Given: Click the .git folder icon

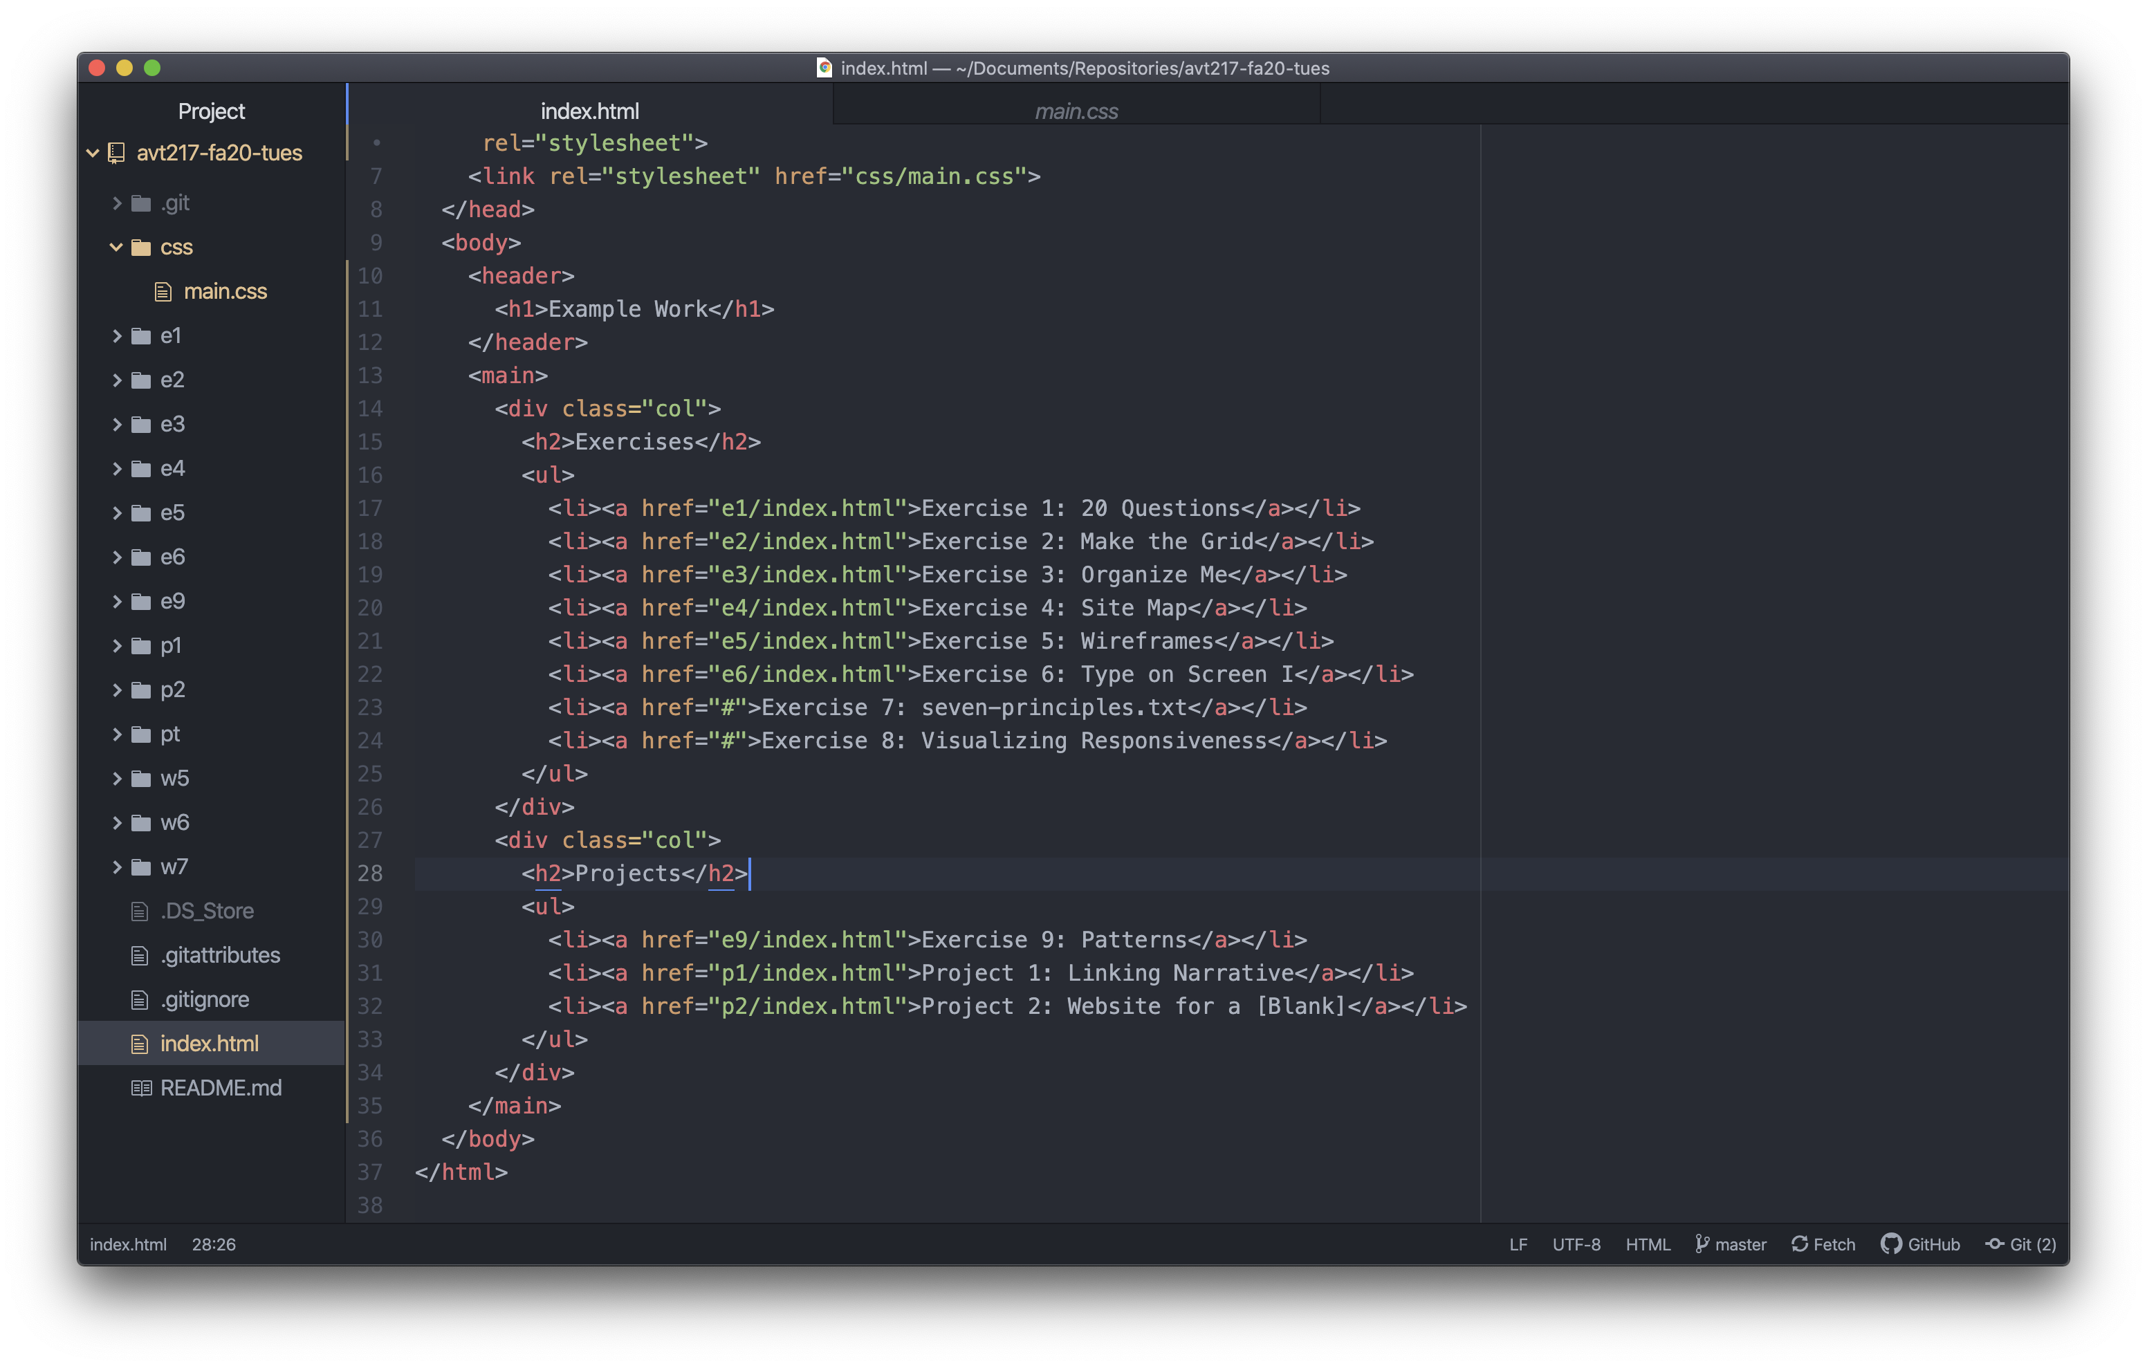Looking at the screenshot, I should click(x=141, y=203).
